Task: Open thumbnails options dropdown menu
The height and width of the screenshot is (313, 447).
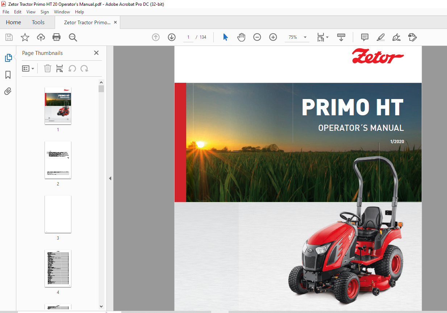Action: [28, 68]
